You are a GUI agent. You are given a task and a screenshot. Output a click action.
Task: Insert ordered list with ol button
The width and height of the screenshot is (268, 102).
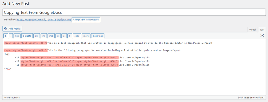[64, 36]
